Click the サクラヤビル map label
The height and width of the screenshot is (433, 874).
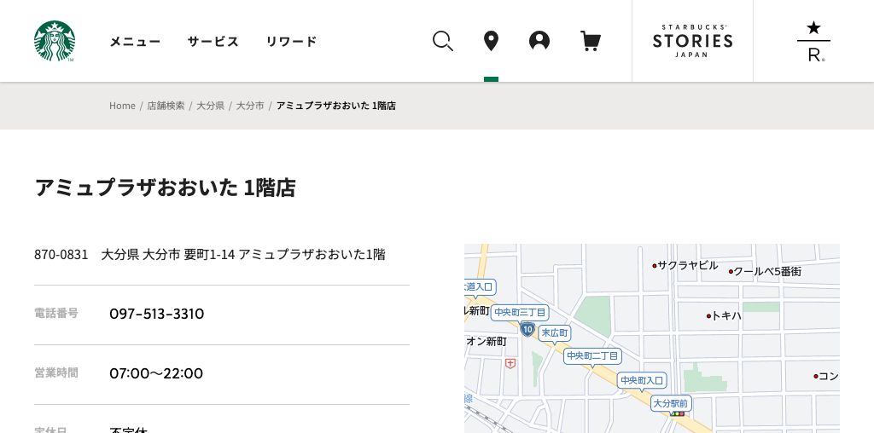coord(687,265)
